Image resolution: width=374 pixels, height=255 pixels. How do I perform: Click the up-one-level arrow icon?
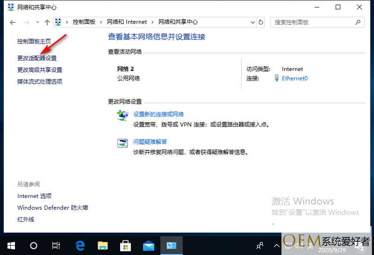(x=47, y=22)
